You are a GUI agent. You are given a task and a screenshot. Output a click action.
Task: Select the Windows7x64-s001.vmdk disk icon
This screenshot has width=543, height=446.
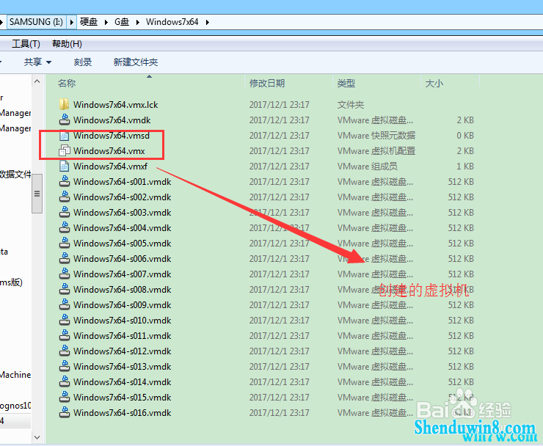click(x=64, y=181)
